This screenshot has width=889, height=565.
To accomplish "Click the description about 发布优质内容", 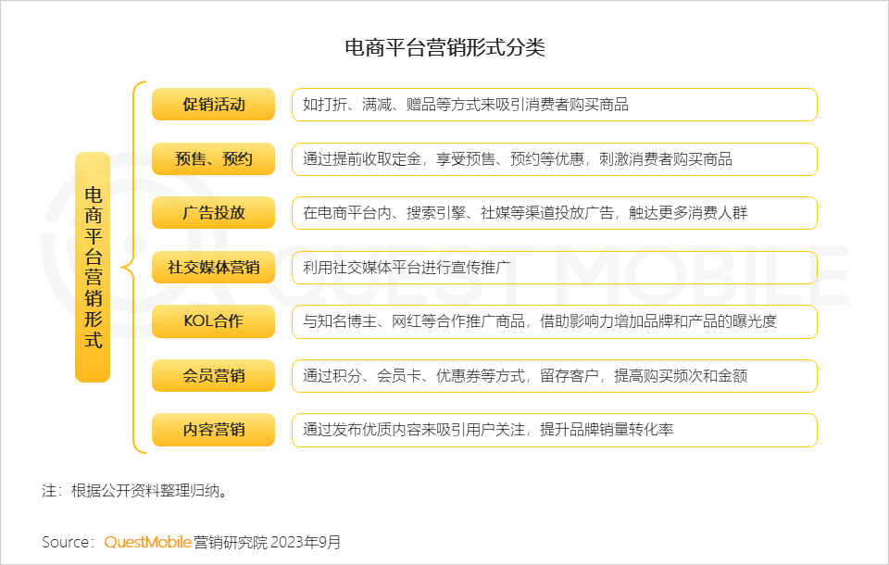I will click(554, 430).
